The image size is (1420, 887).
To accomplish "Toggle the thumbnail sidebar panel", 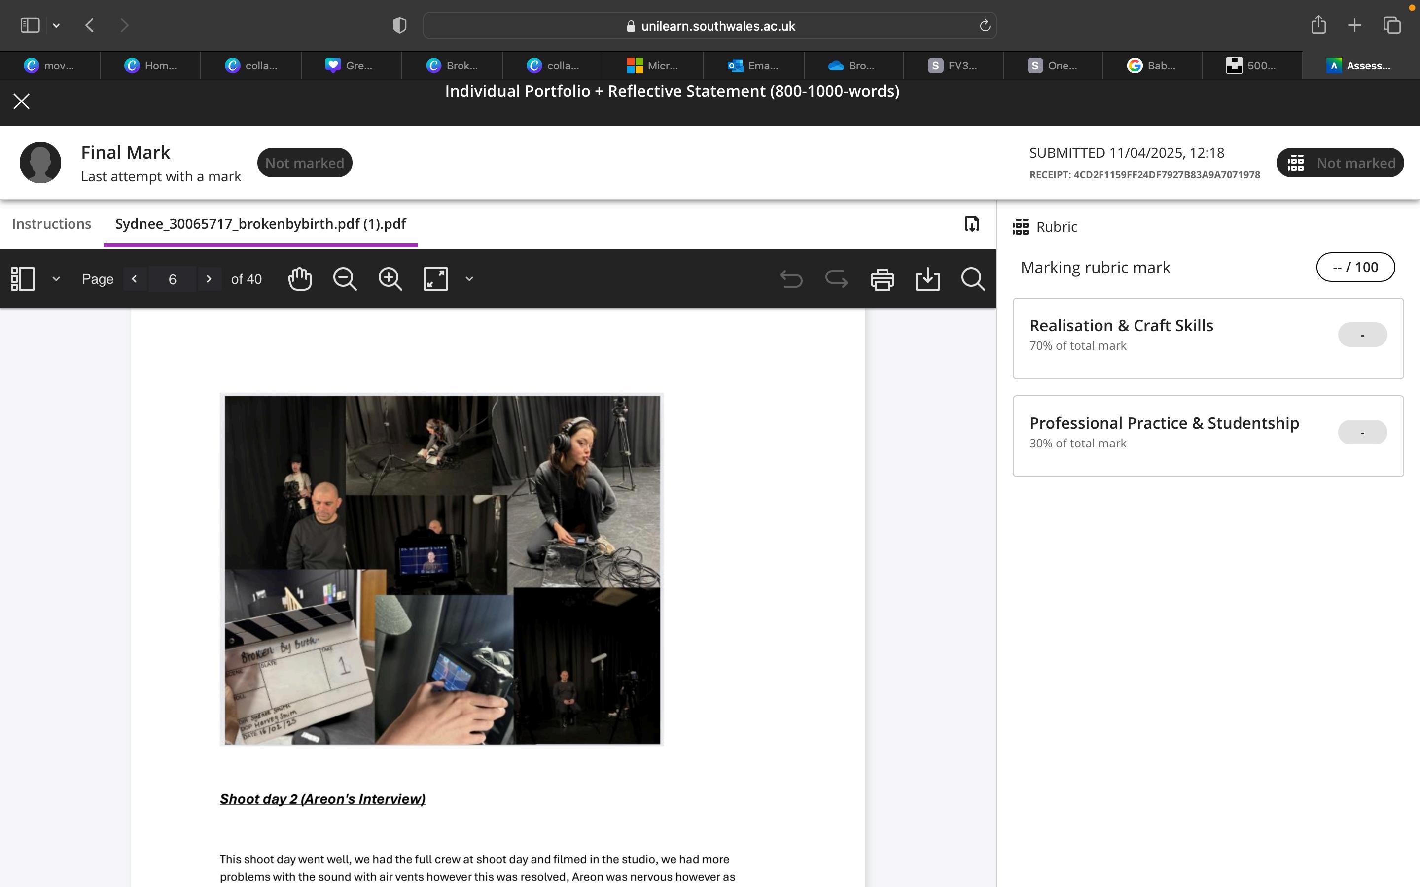I will 23,278.
